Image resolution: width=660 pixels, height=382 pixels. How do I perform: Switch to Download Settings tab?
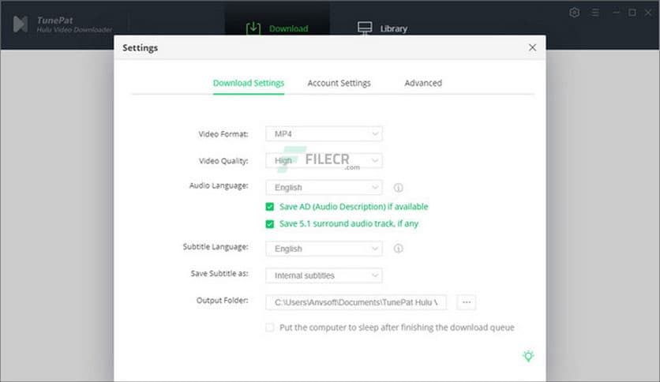click(x=249, y=83)
